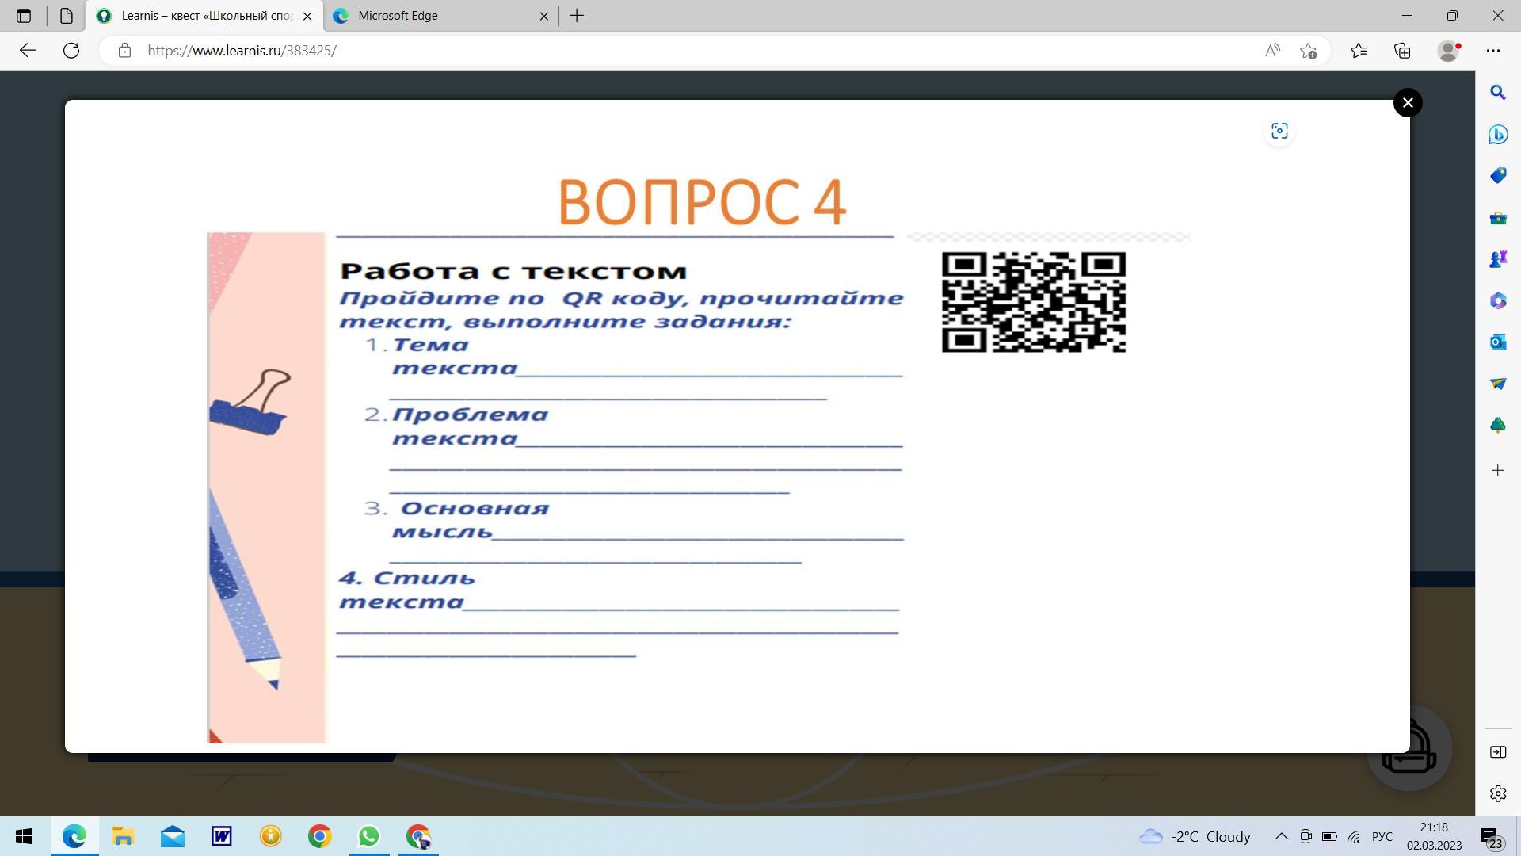
Task: Add page to favorites star icon
Action: click(x=1308, y=51)
